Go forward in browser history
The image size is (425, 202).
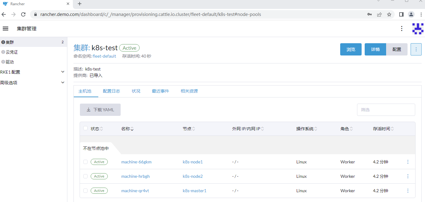pos(13,14)
